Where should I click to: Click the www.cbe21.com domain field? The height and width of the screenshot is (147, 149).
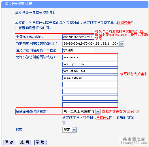pyautogui.click(x=90, y=71)
